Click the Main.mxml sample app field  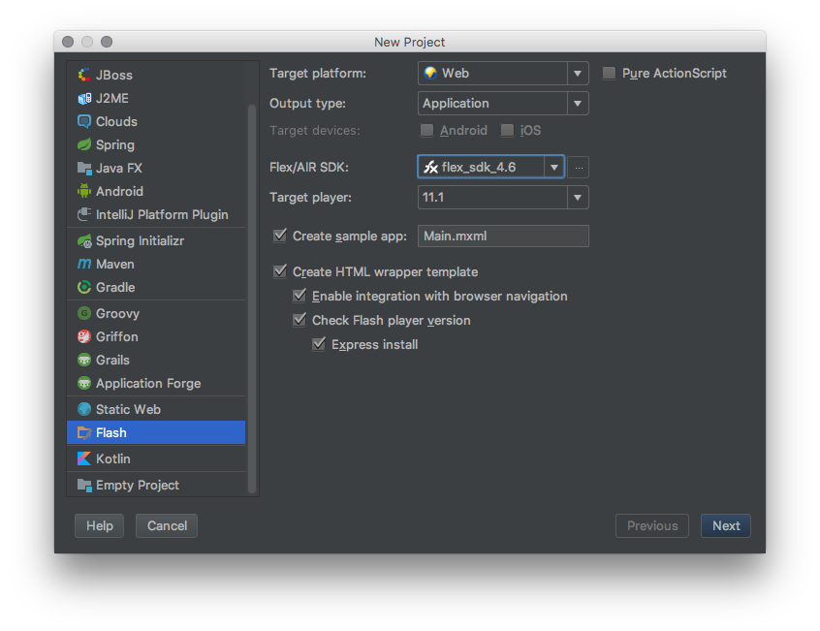pyautogui.click(x=503, y=236)
